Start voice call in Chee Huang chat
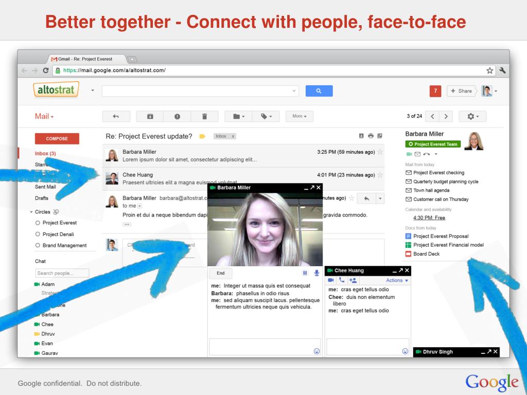The height and width of the screenshot is (395, 527). tap(342, 280)
